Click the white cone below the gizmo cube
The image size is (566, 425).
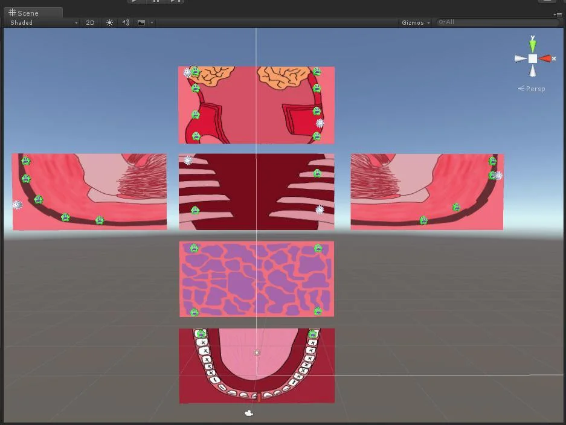(533, 71)
